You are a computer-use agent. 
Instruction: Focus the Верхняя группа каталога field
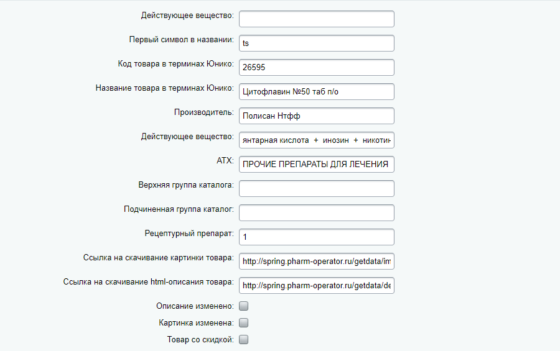317,189
